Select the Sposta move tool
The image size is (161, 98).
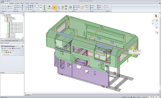point(59,8)
